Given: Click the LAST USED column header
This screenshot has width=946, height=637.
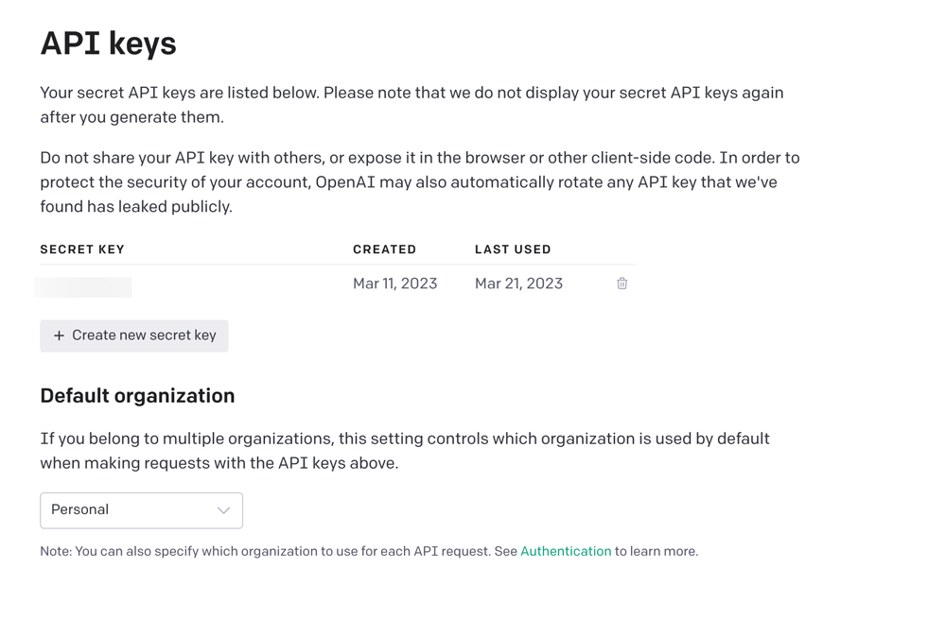Looking at the screenshot, I should pos(513,250).
